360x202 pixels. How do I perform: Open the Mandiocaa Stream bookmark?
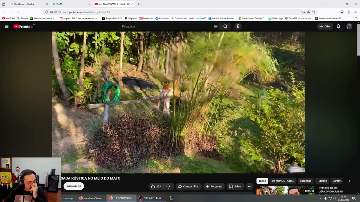point(43,19)
